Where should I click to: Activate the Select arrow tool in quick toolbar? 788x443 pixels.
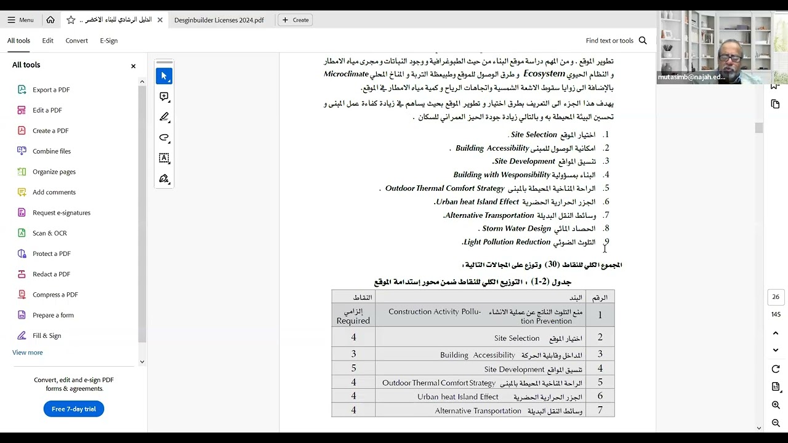(x=164, y=76)
